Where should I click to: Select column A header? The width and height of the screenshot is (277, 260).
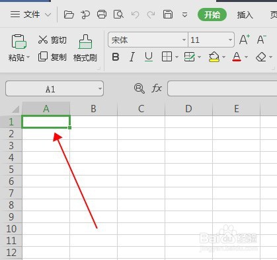(46, 109)
